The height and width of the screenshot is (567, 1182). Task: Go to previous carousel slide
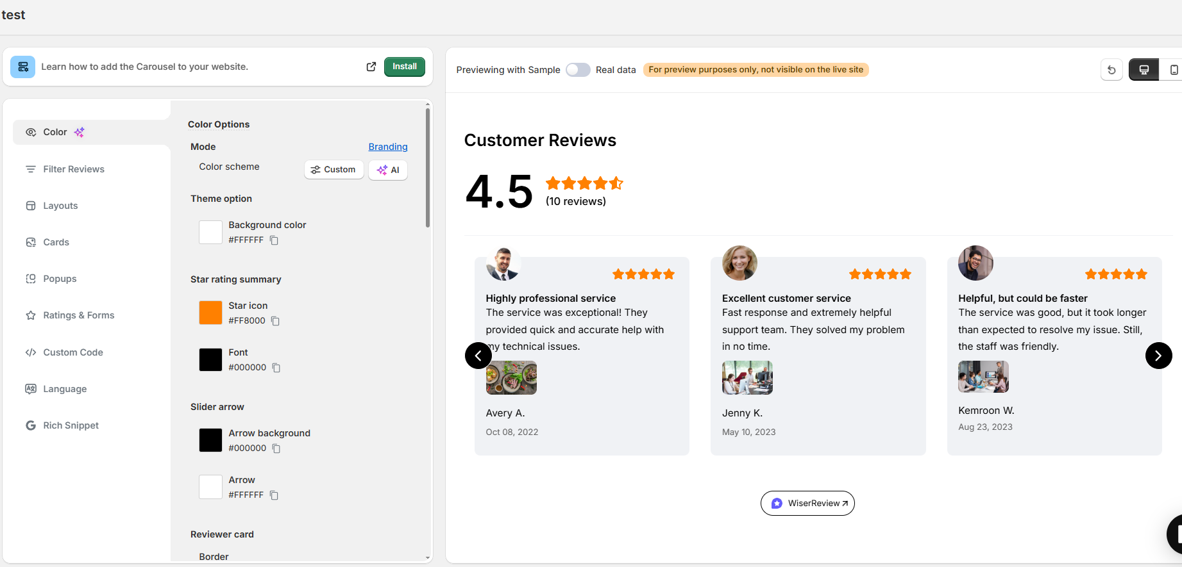tap(478, 356)
